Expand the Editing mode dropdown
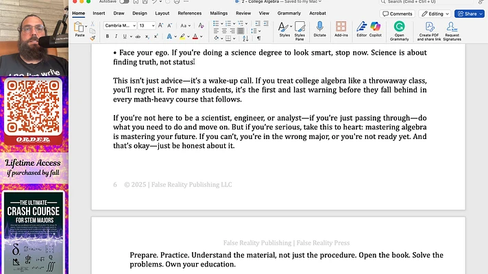Viewport: 488px width, 274px height. tap(435, 13)
